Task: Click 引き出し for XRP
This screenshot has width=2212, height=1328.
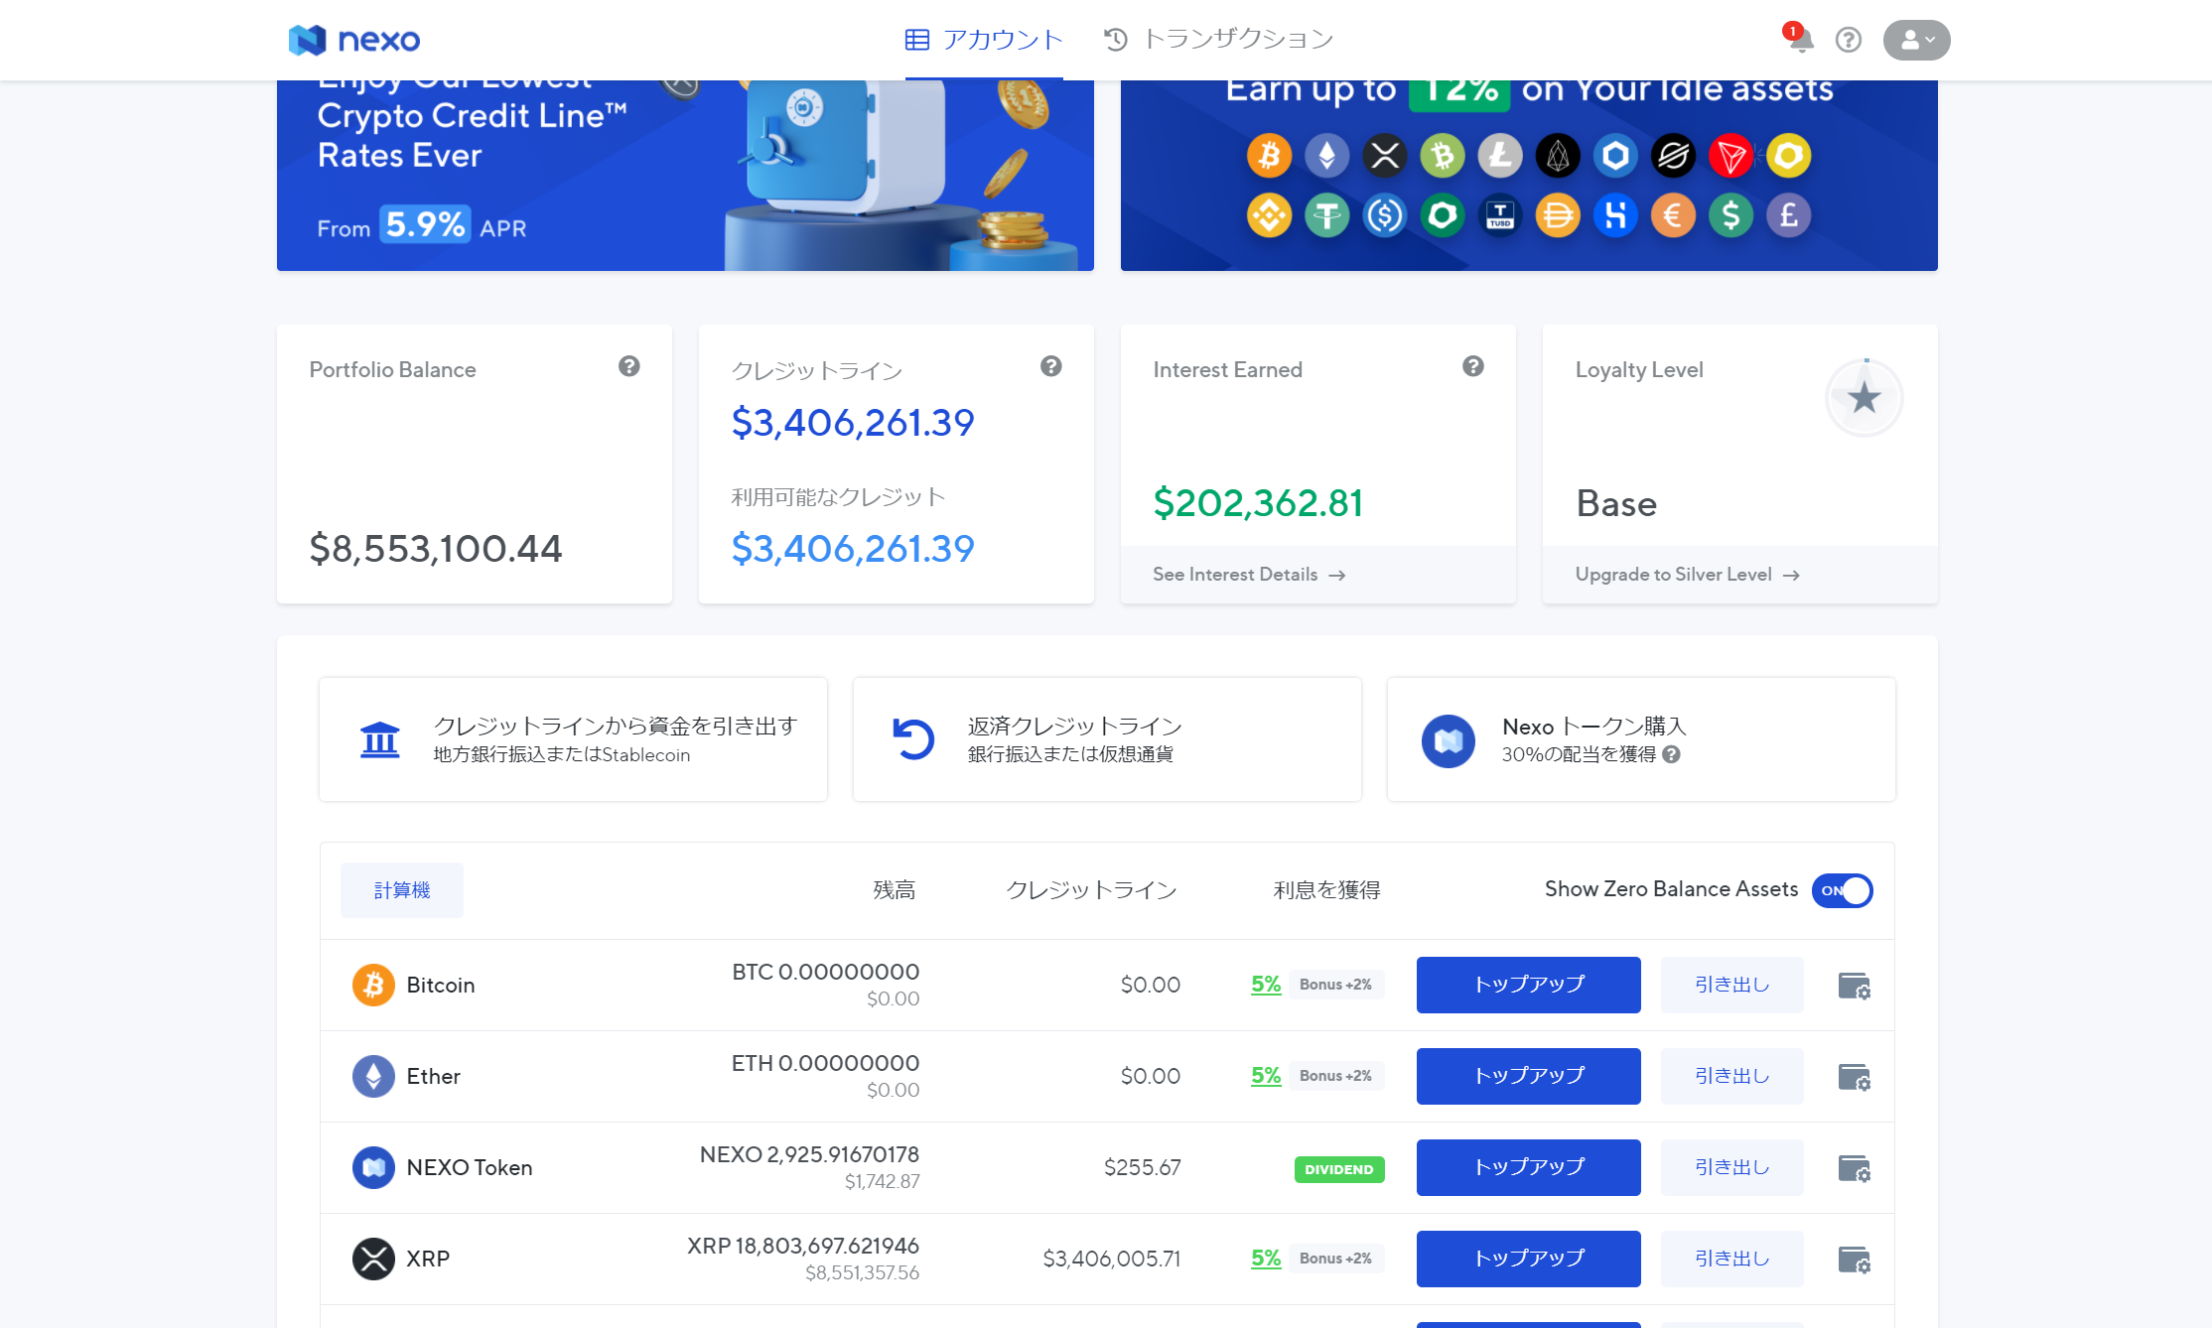Action: click(x=1731, y=1259)
